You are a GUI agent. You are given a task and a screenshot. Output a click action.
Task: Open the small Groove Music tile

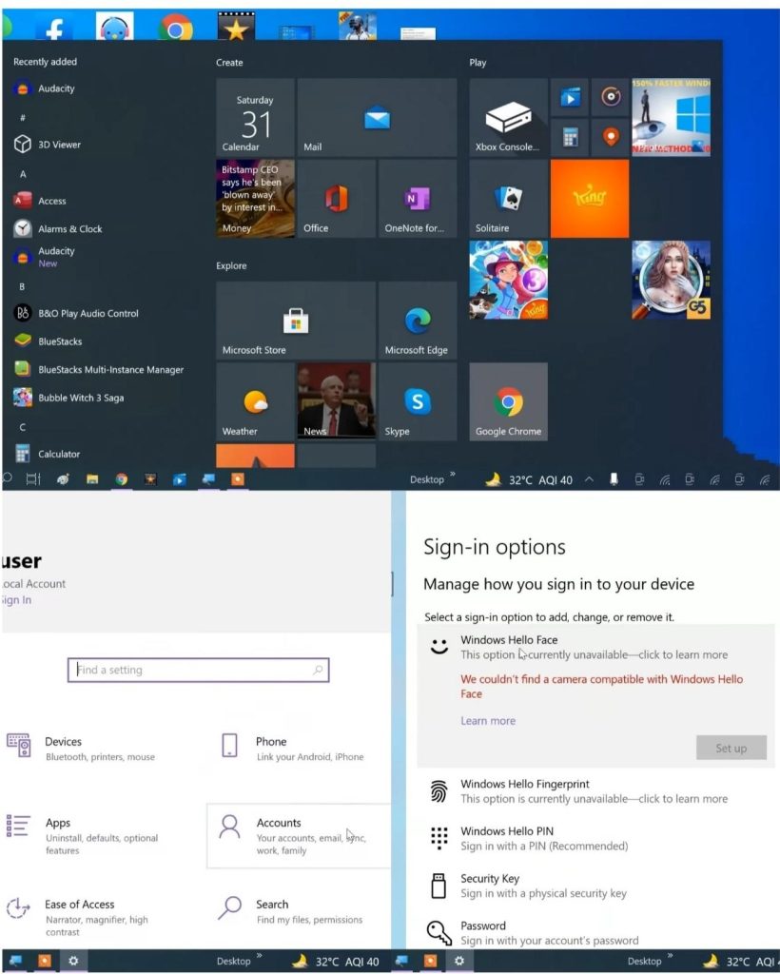point(611,98)
